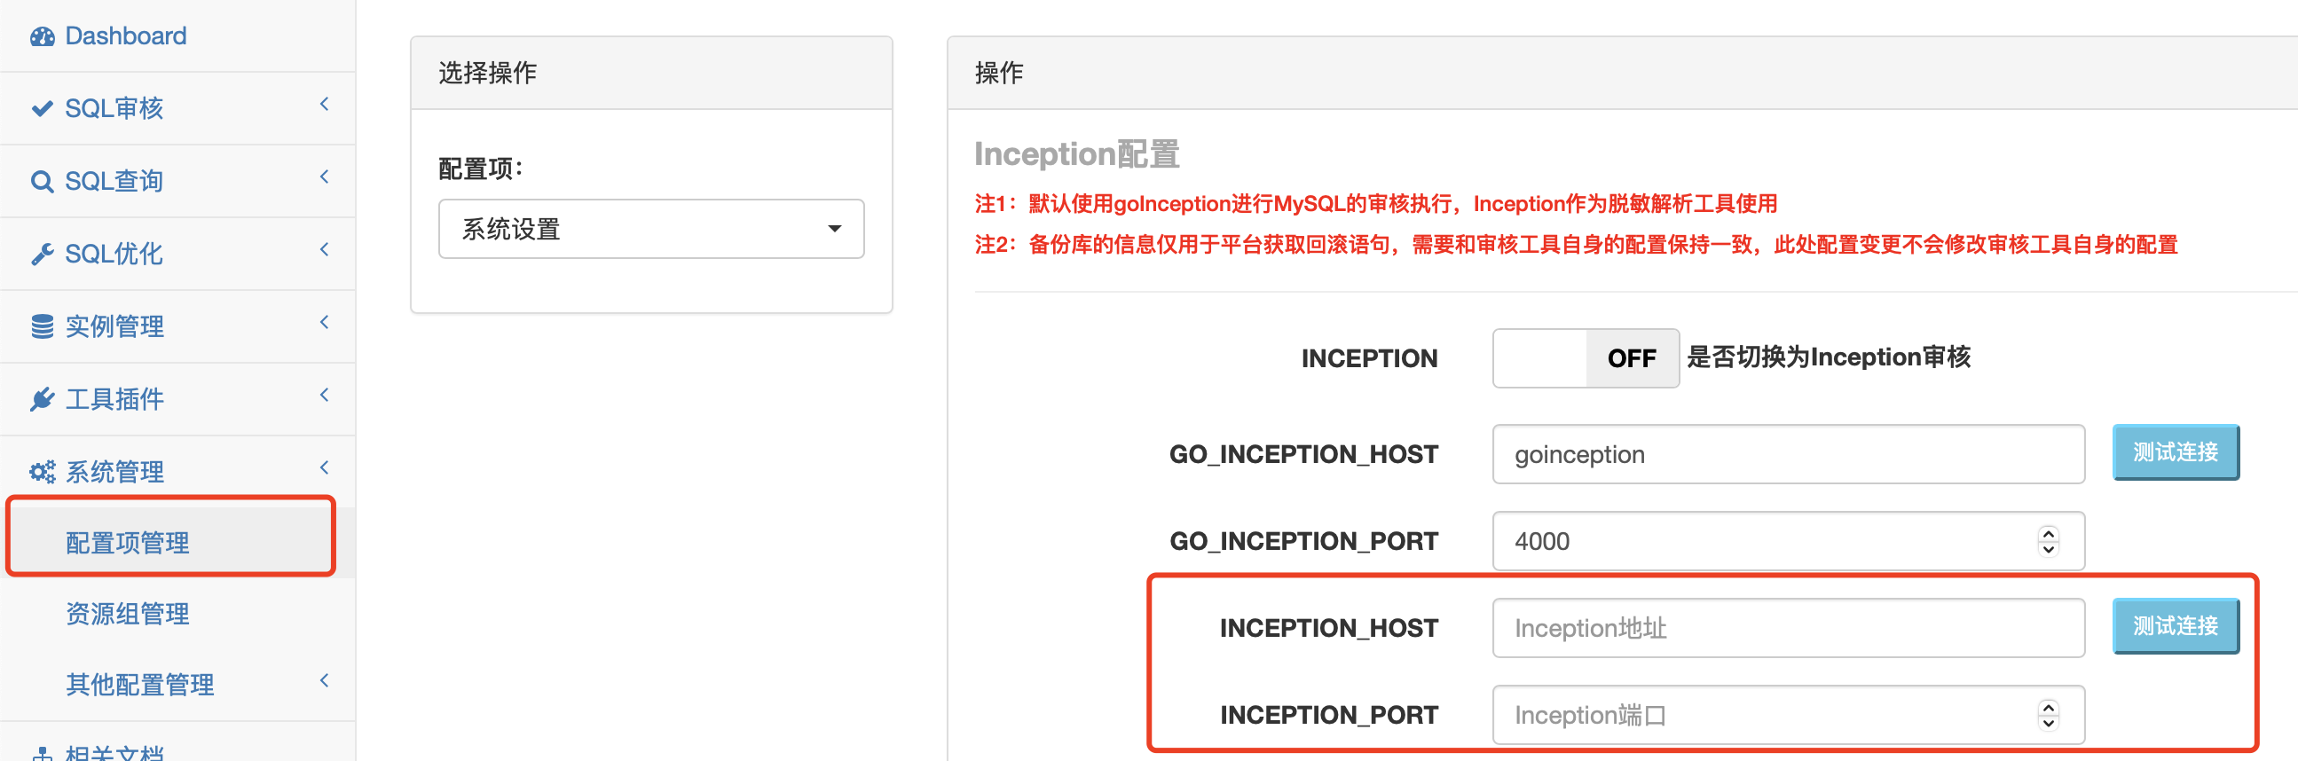Expand the 其他配置管理 submenu
The width and height of the screenshot is (2298, 761).
click(x=324, y=680)
